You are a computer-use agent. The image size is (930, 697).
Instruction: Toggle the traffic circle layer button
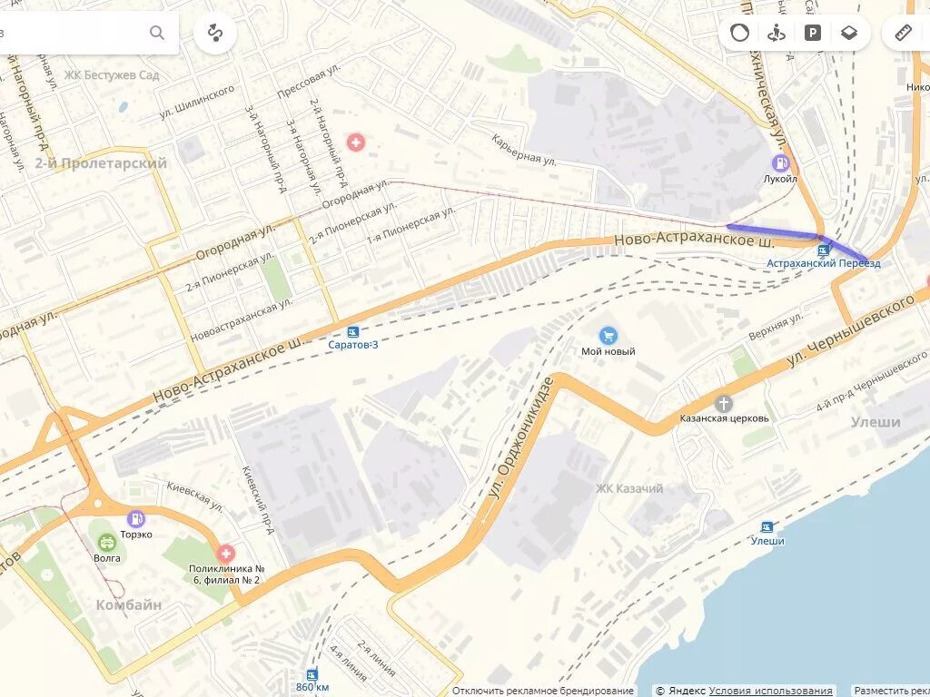739,33
